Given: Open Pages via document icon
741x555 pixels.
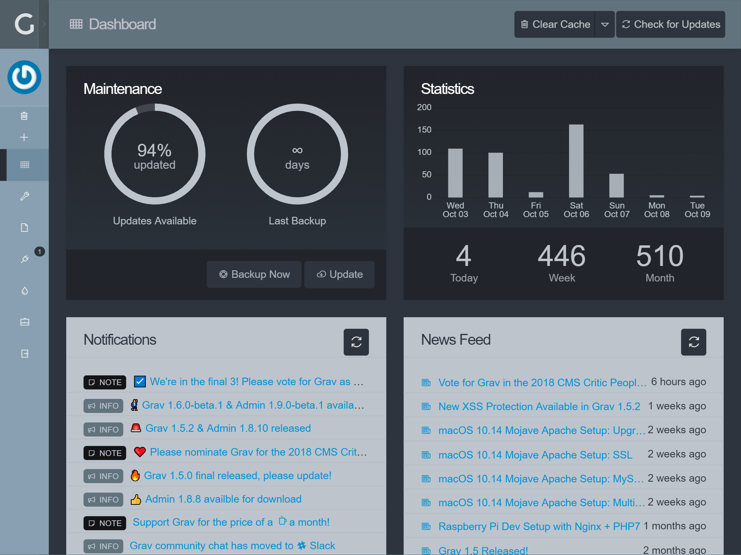Looking at the screenshot, I should [x=24, y=228].
